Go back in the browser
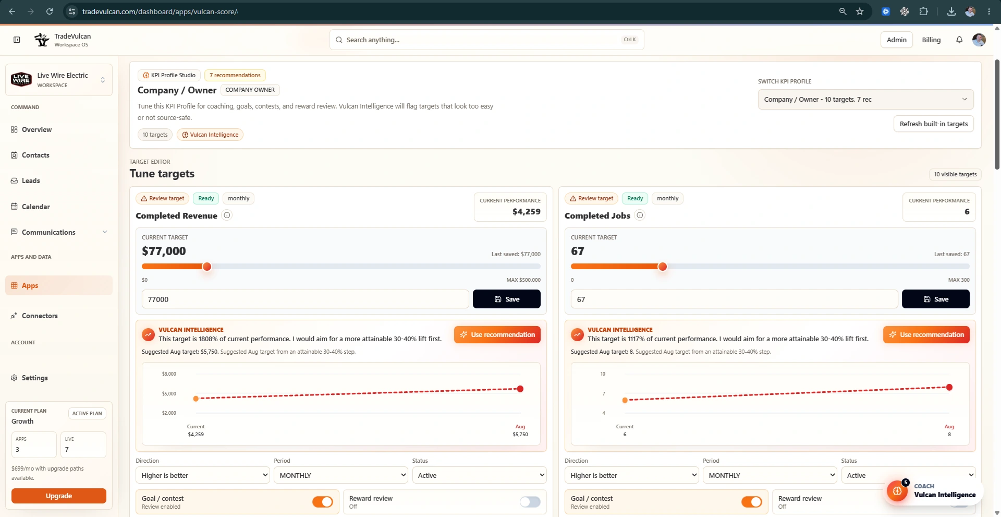 [12, 11]
